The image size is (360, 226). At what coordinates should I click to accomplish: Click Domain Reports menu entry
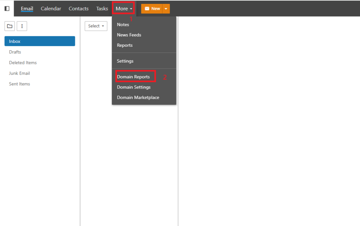pyautogui.click(x=133, y=77)
